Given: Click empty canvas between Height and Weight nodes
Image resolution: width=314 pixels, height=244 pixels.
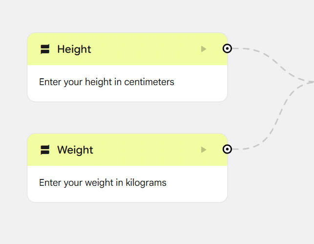Looking at the screenshot, I should 127,117.
